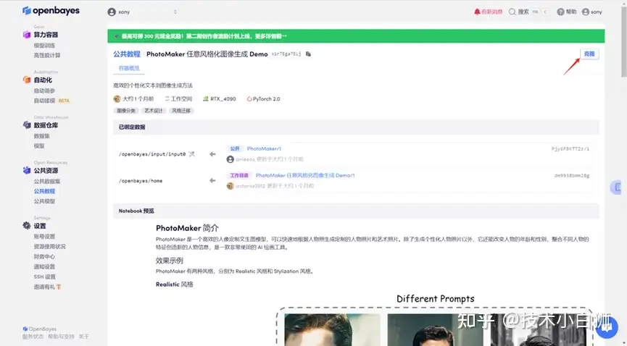Click the 服务状态 footer link
This screenshot has height=346, width=627.
[x=33, y=337]
